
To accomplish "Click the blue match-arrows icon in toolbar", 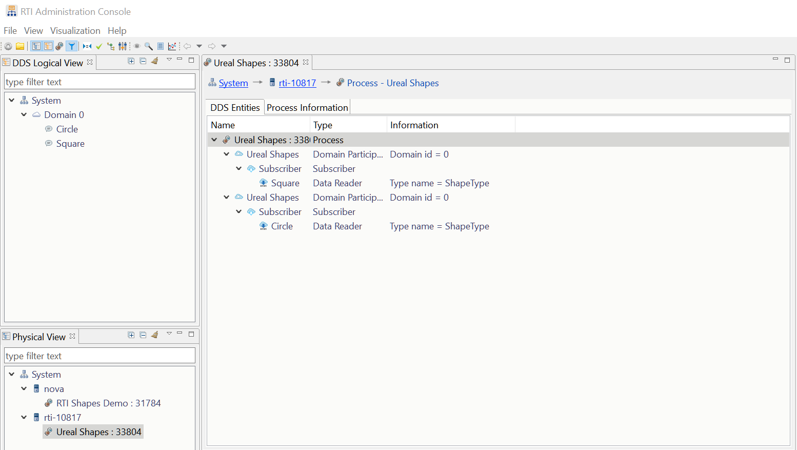I will pyautogui.click(x=87, y=46).
